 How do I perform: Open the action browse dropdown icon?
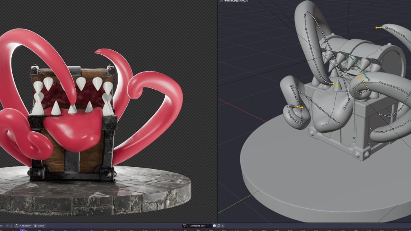click(185, 226)
